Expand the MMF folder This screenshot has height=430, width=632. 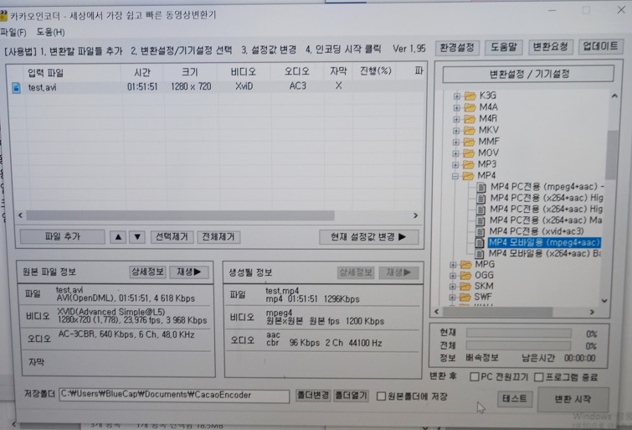tap(456, 142)
